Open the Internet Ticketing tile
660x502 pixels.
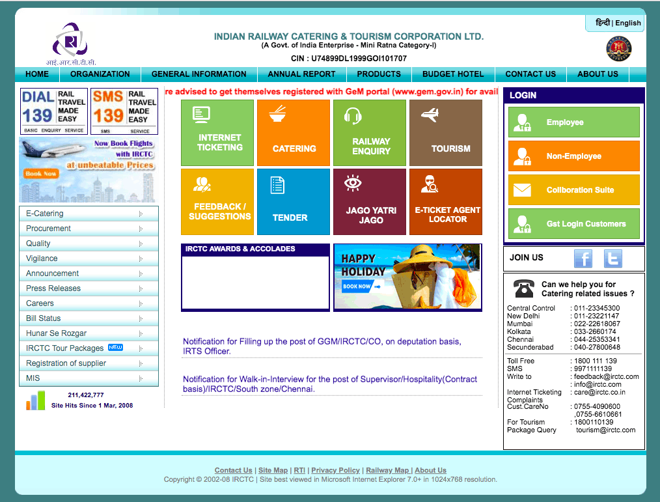tap(219, 133)
